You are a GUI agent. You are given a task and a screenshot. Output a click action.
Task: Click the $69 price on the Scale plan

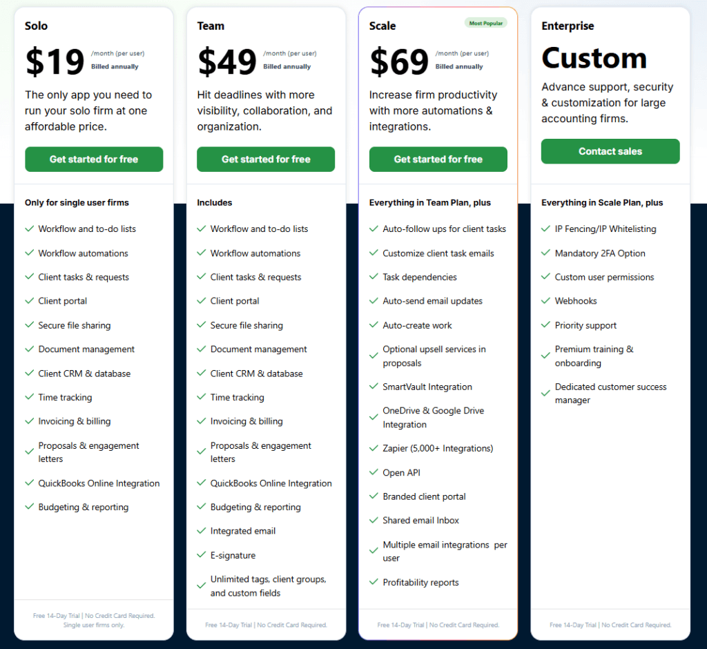pyautogui.click(x=400, y=61)
